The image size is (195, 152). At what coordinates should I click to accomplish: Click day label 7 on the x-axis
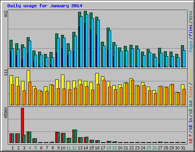tap(47, 148)
